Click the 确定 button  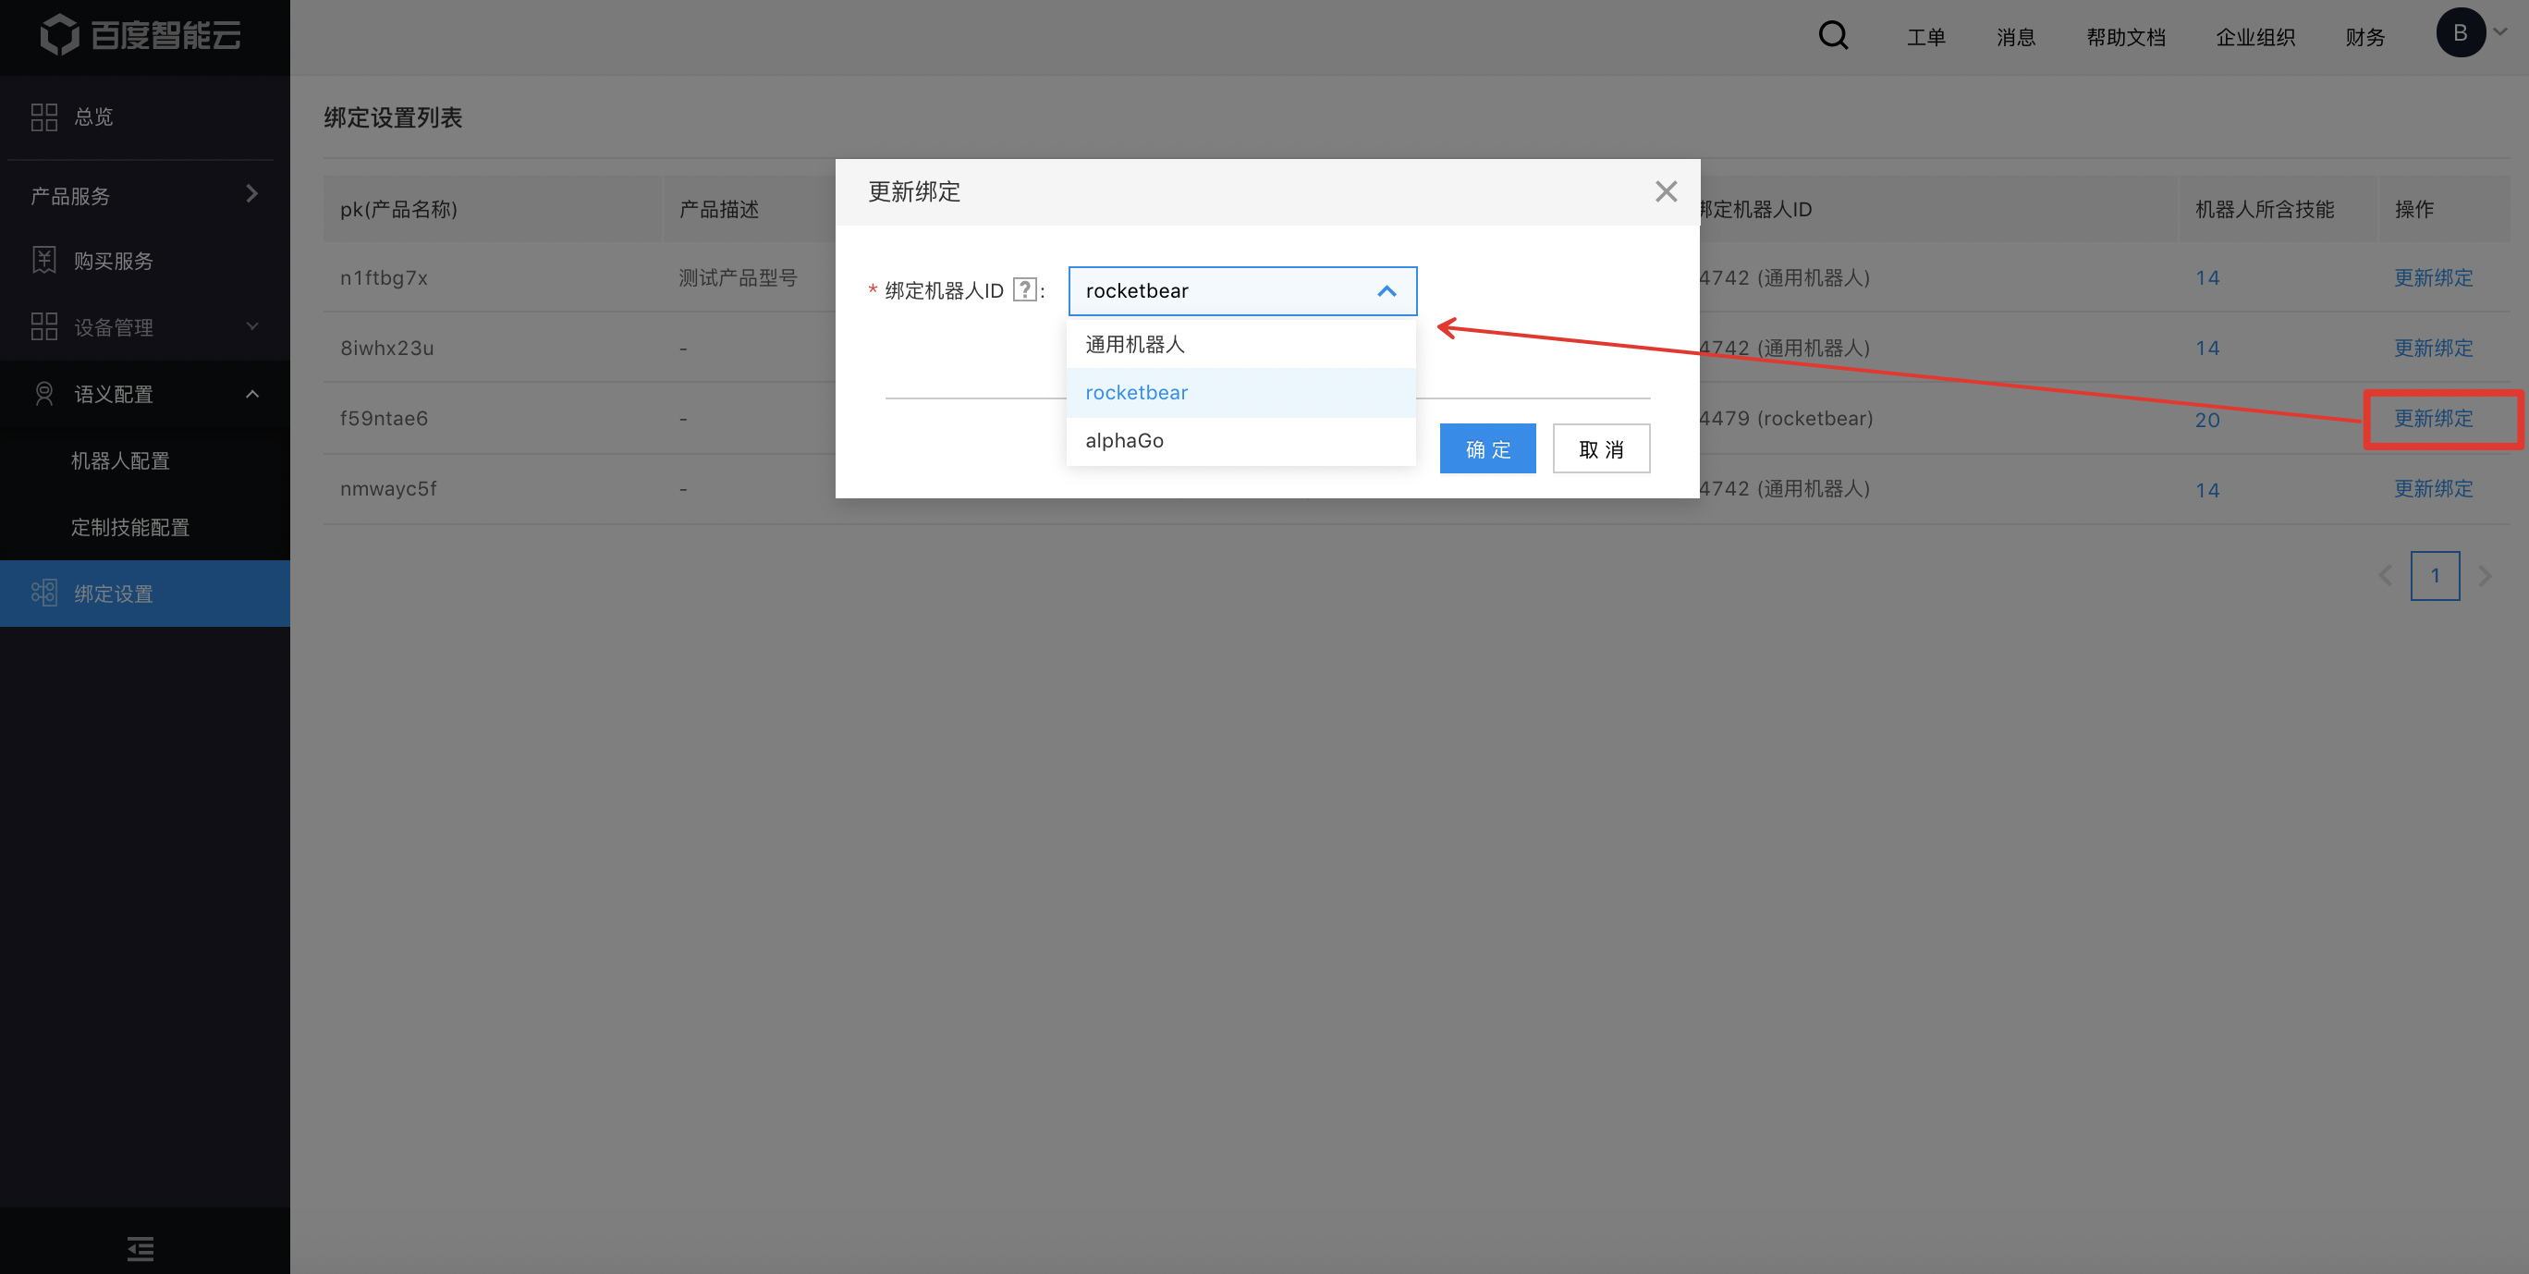1487,449
